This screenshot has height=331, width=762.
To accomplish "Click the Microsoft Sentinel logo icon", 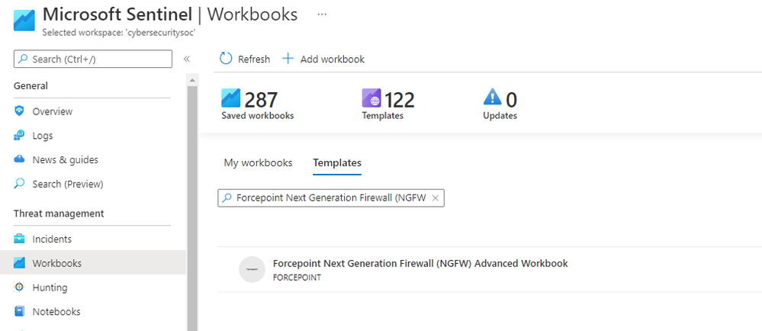I will pos(24,21).
